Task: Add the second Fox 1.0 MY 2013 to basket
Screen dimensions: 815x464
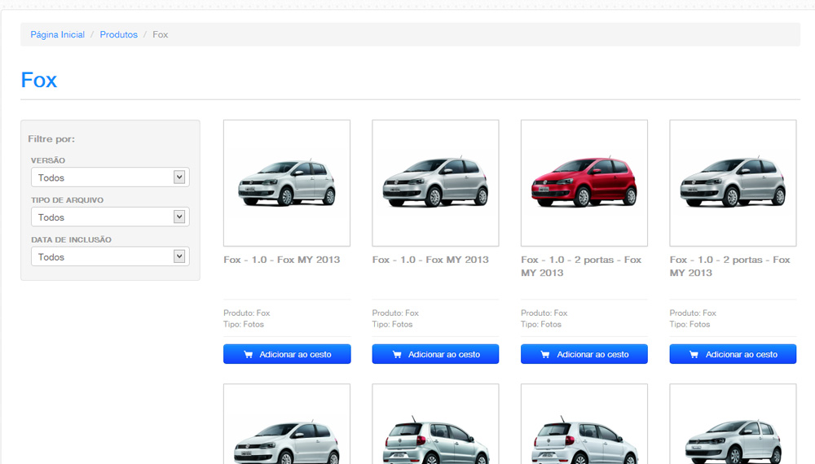Action: point(435,354)
